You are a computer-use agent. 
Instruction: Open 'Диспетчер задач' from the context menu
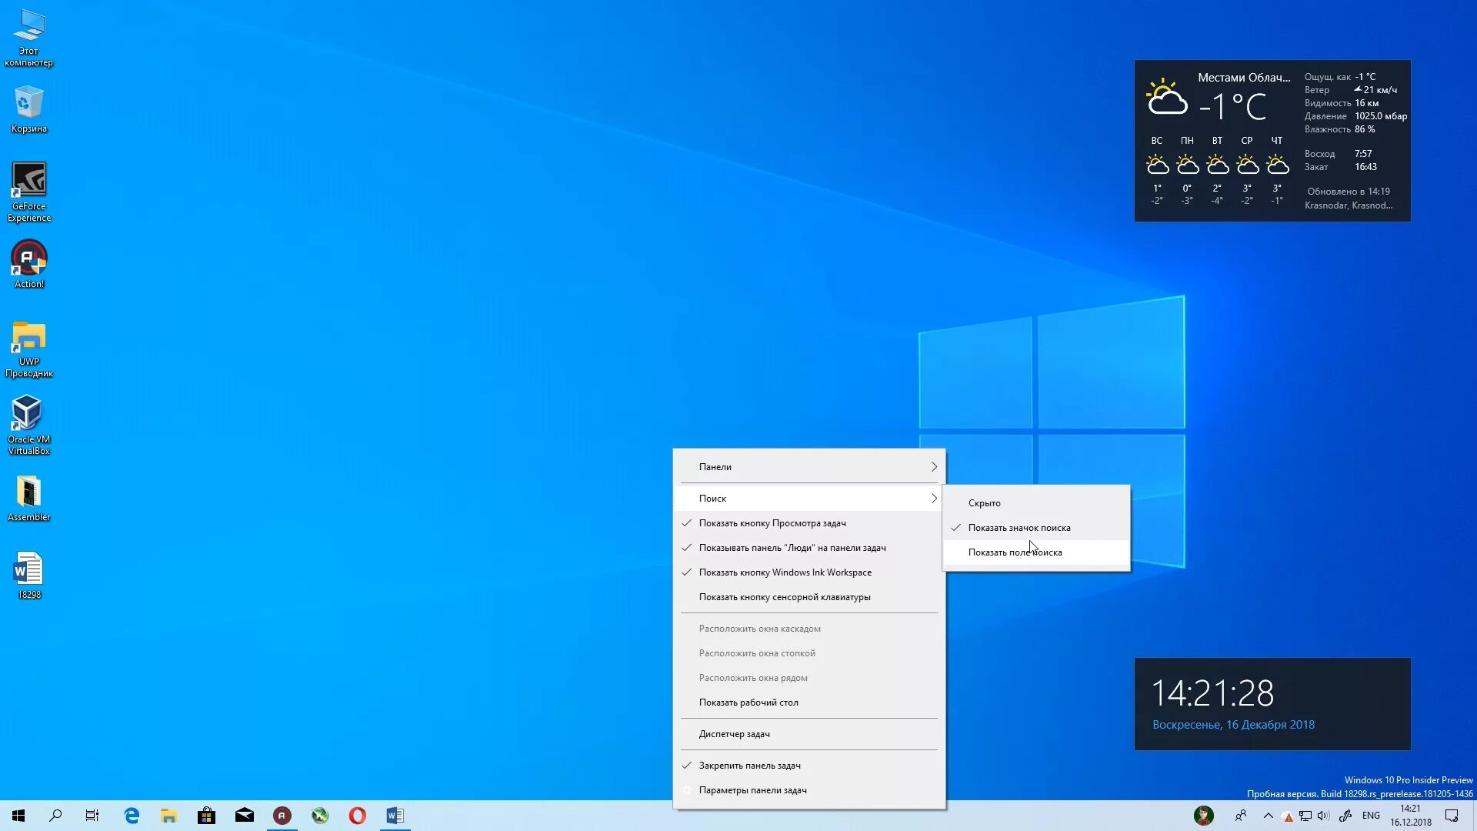point(734,734)
